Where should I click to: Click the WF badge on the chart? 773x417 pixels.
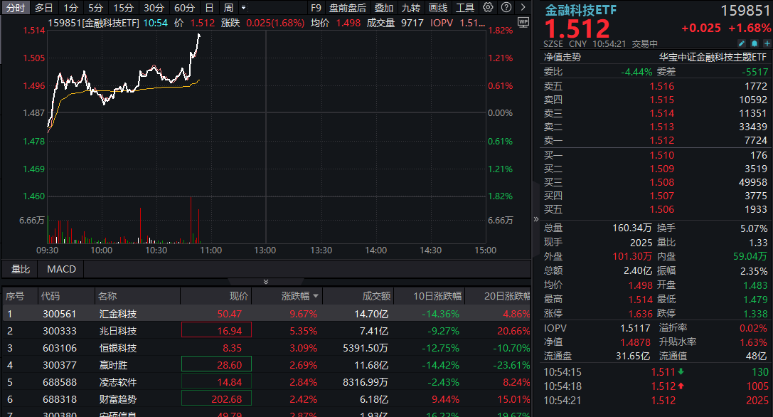pyautogui.click(x=523, y=21)
